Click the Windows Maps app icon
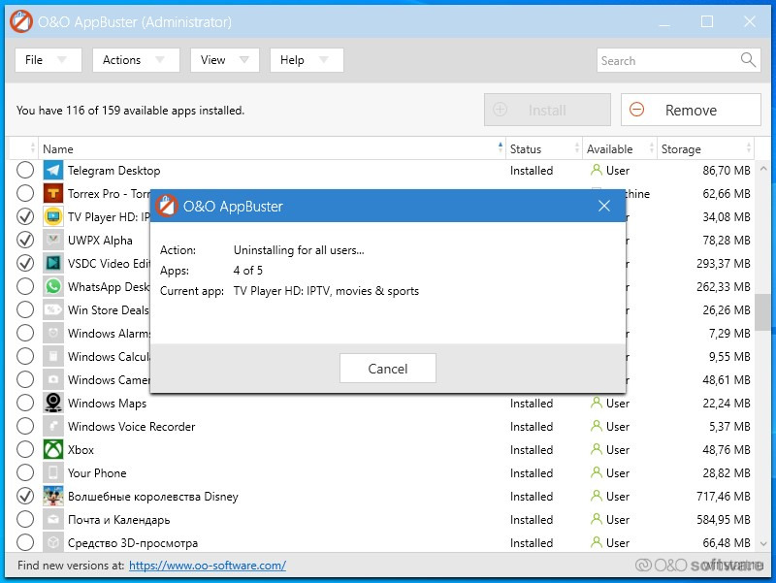Viewport: 776px width, 583px height. coord(53,403)
